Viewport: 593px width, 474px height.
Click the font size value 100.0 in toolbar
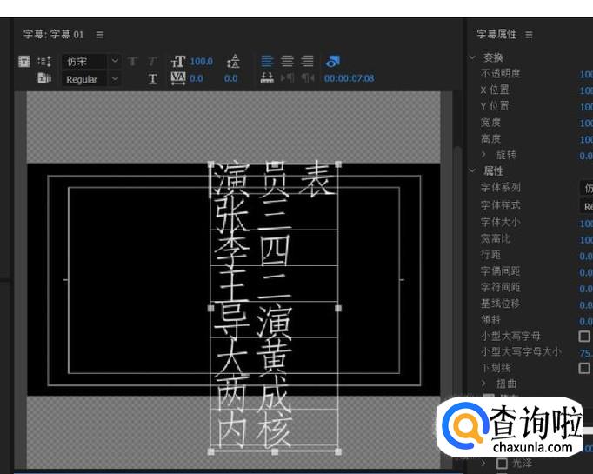(202, 61)
